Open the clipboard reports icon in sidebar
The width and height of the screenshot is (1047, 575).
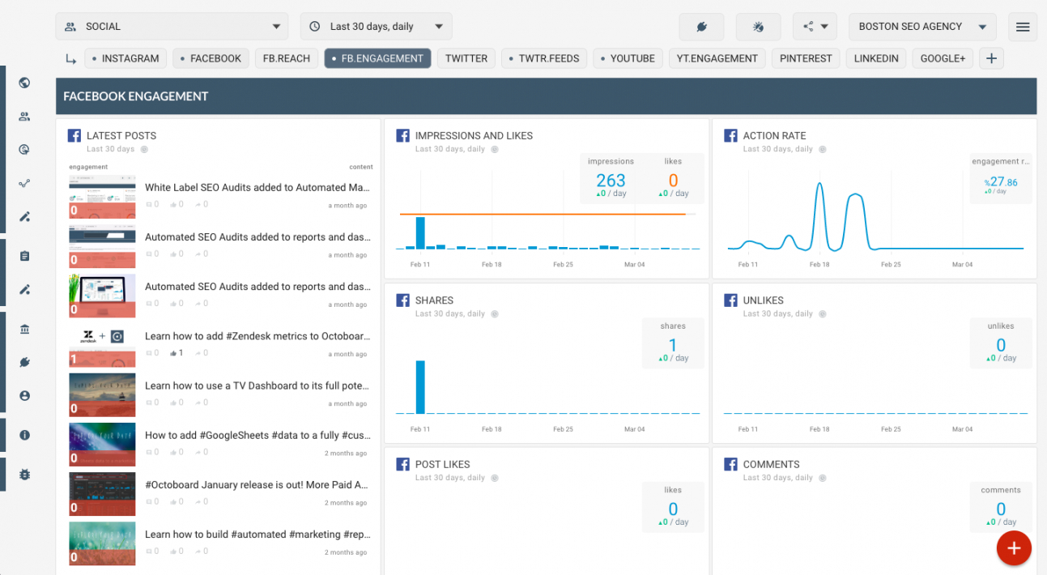(24, 256)
